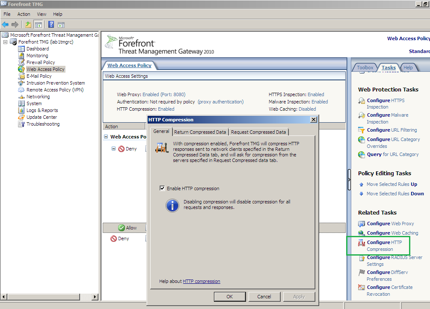The height and width of the screenshot is (309, 430).
Task: Toggle the Show/Hide Action Pane toolbar icon
Action: [61, 25]
